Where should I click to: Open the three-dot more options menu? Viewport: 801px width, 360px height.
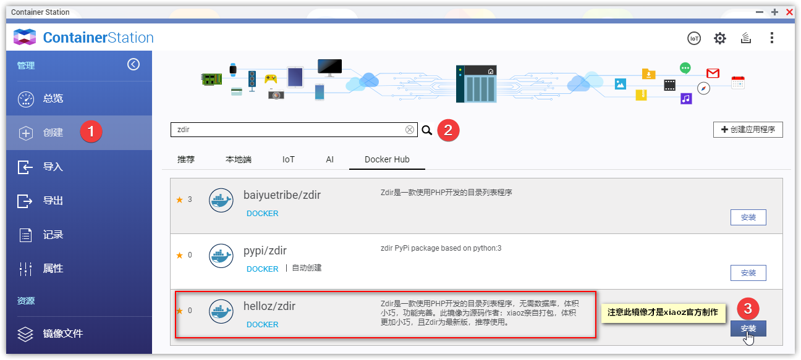point(771,38)
